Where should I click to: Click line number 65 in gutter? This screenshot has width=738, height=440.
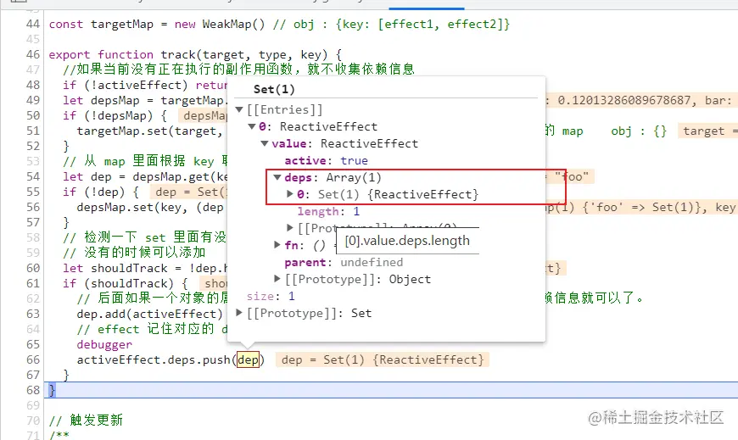[33, 344]
